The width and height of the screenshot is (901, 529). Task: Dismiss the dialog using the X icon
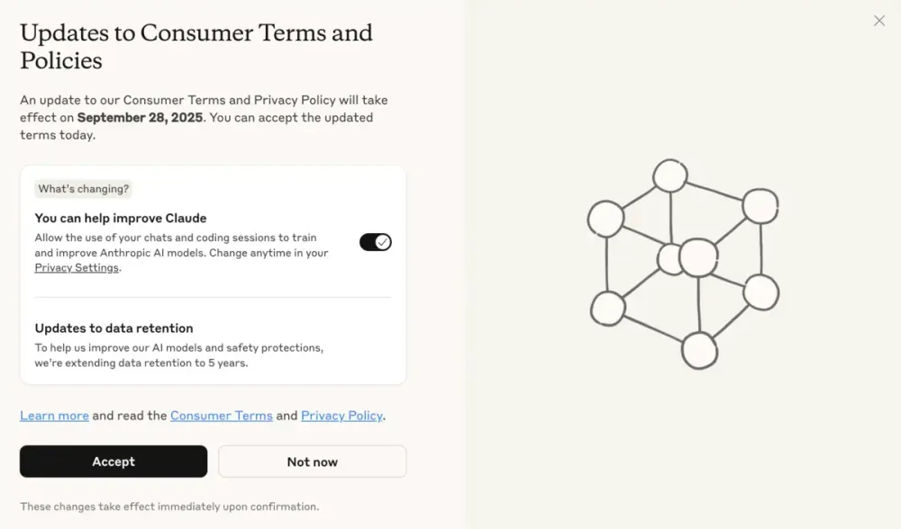pyautogui.click(x=879, y=21)
